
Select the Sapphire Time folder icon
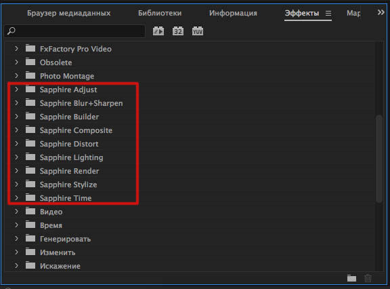click(x=30, y=197)
